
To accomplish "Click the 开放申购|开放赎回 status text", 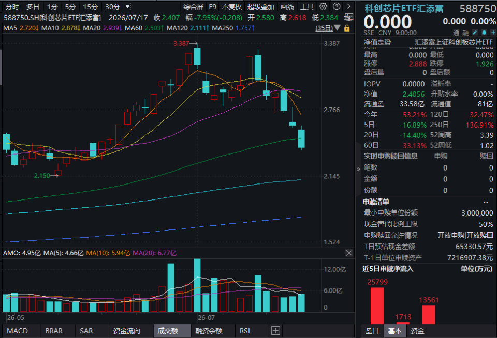I will pos(465,235).
